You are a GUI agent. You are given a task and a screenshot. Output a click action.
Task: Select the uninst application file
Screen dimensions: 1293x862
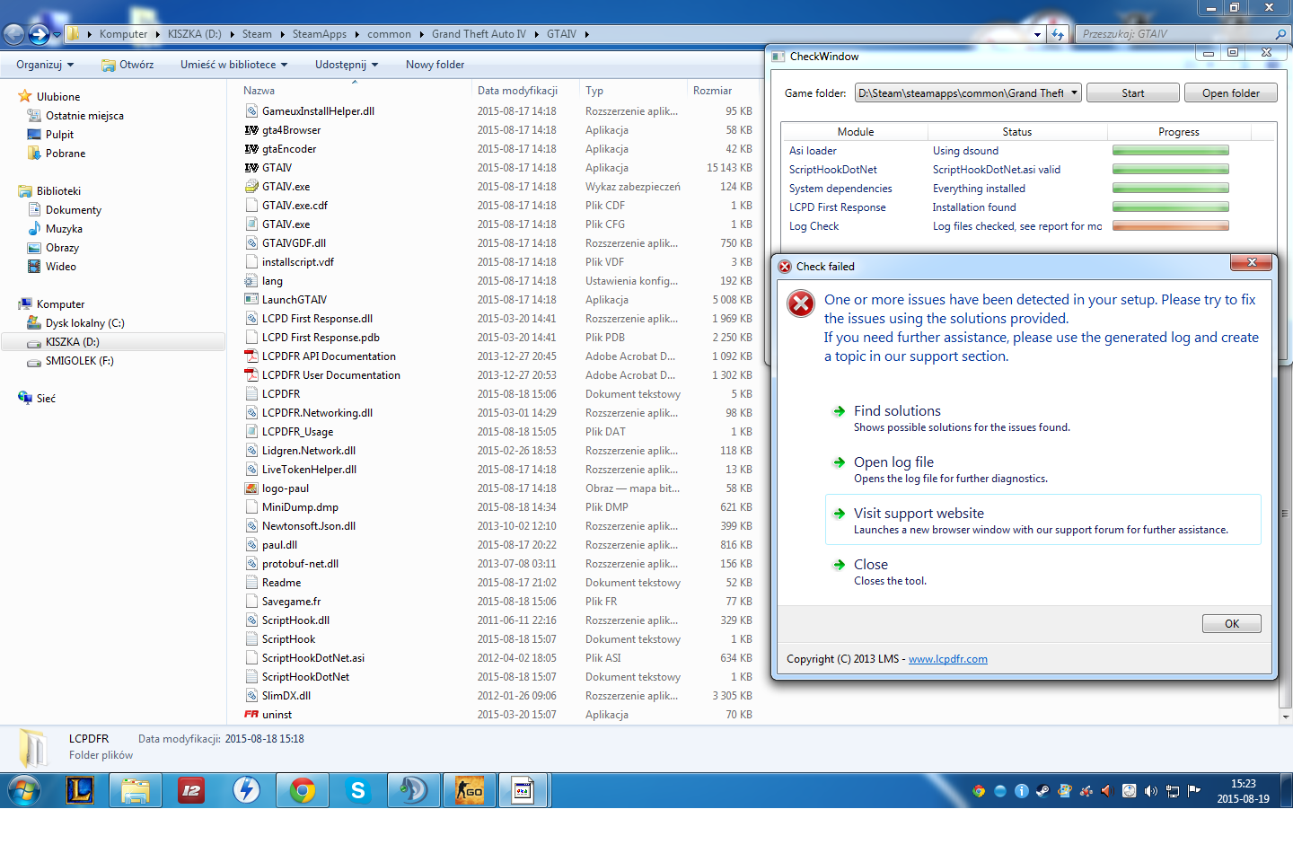click(277, 715)
